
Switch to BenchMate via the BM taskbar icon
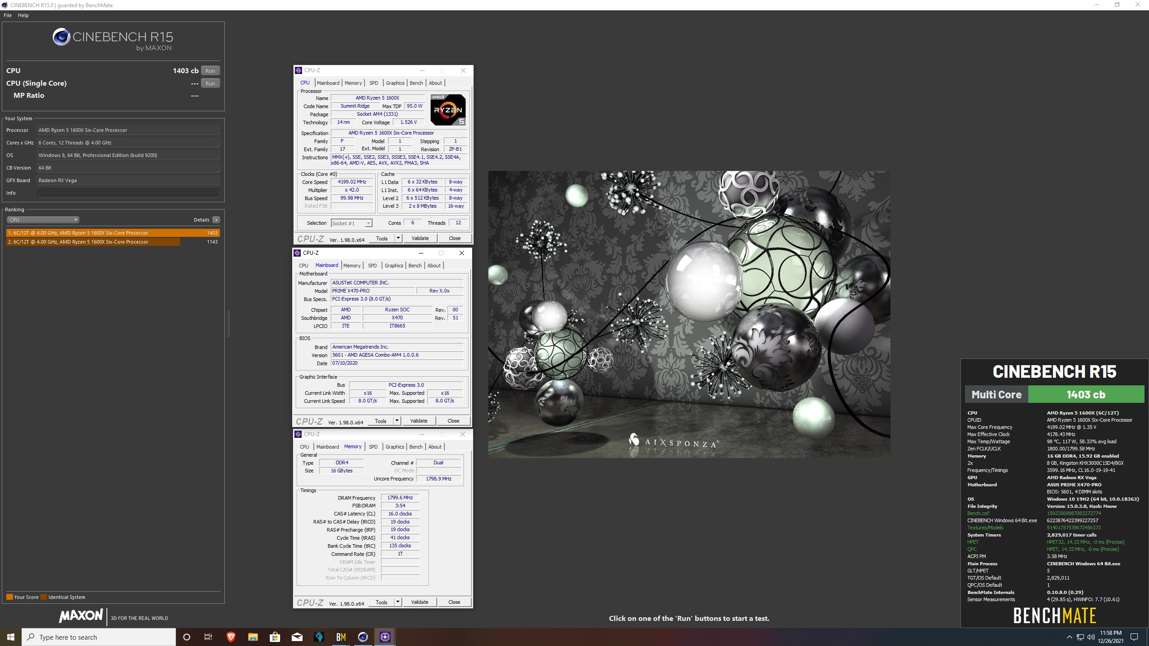pos(341,637)
